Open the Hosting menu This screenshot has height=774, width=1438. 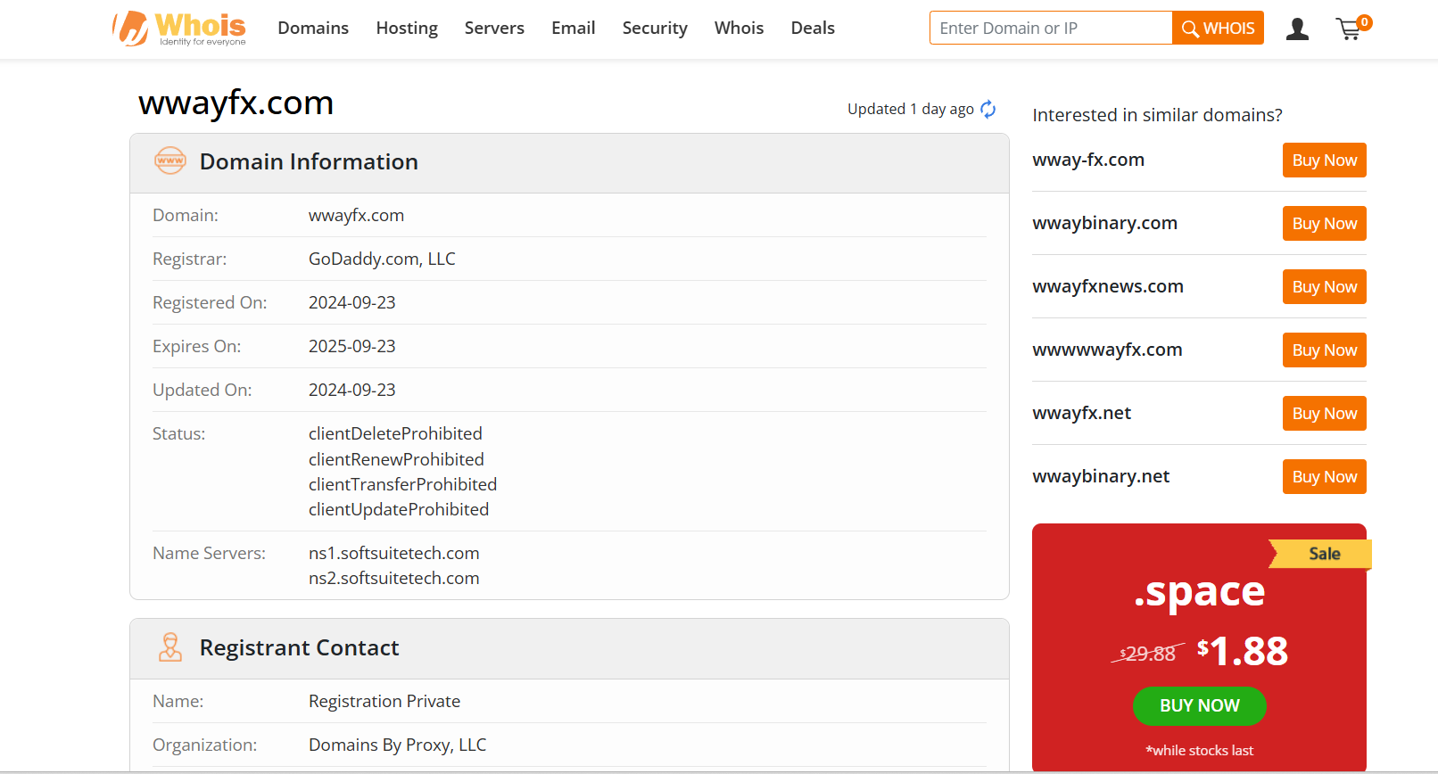tap(407, 29)
